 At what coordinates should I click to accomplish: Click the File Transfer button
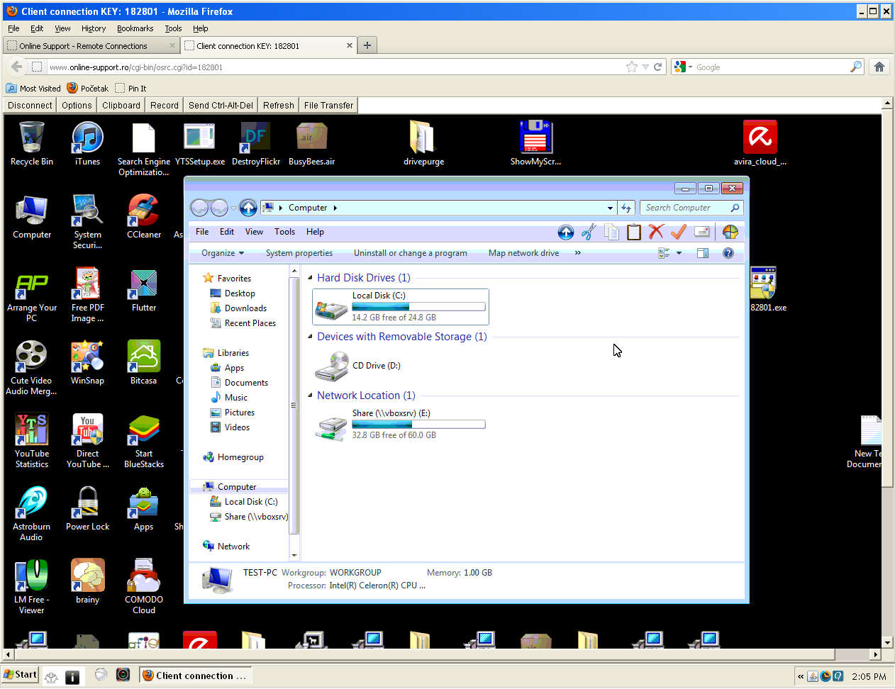pos(328,105)
